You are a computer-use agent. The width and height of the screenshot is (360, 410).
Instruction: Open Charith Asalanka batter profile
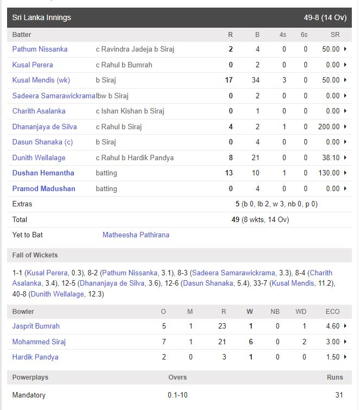(39, 111)
